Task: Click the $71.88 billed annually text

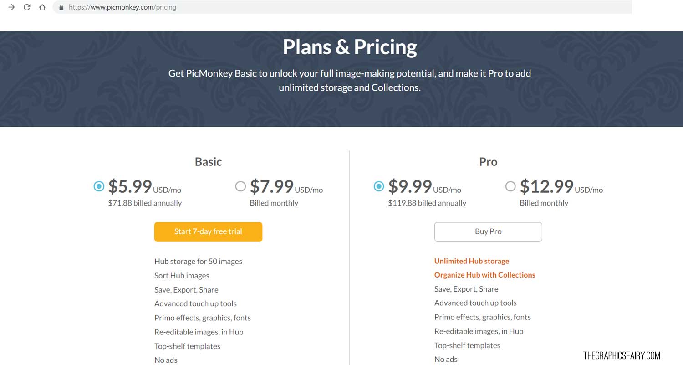Action: 145,203
